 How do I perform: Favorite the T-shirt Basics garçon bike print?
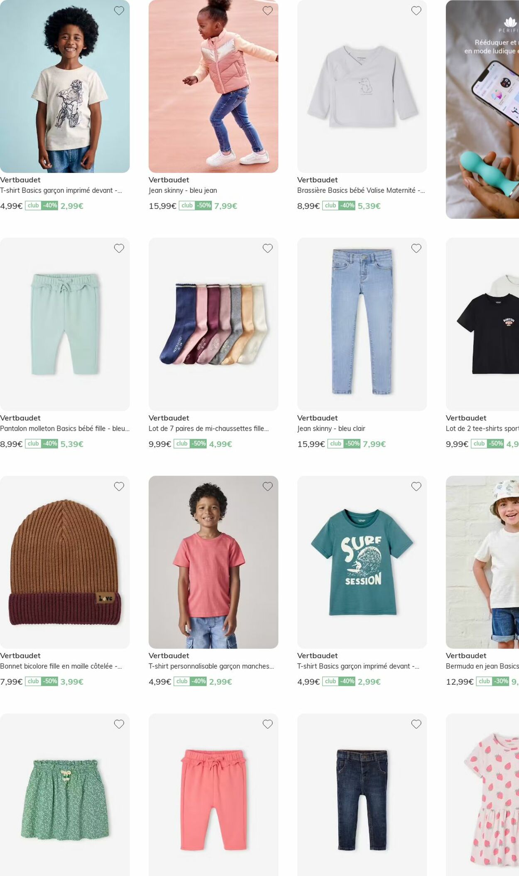click(x=119, y=11)
